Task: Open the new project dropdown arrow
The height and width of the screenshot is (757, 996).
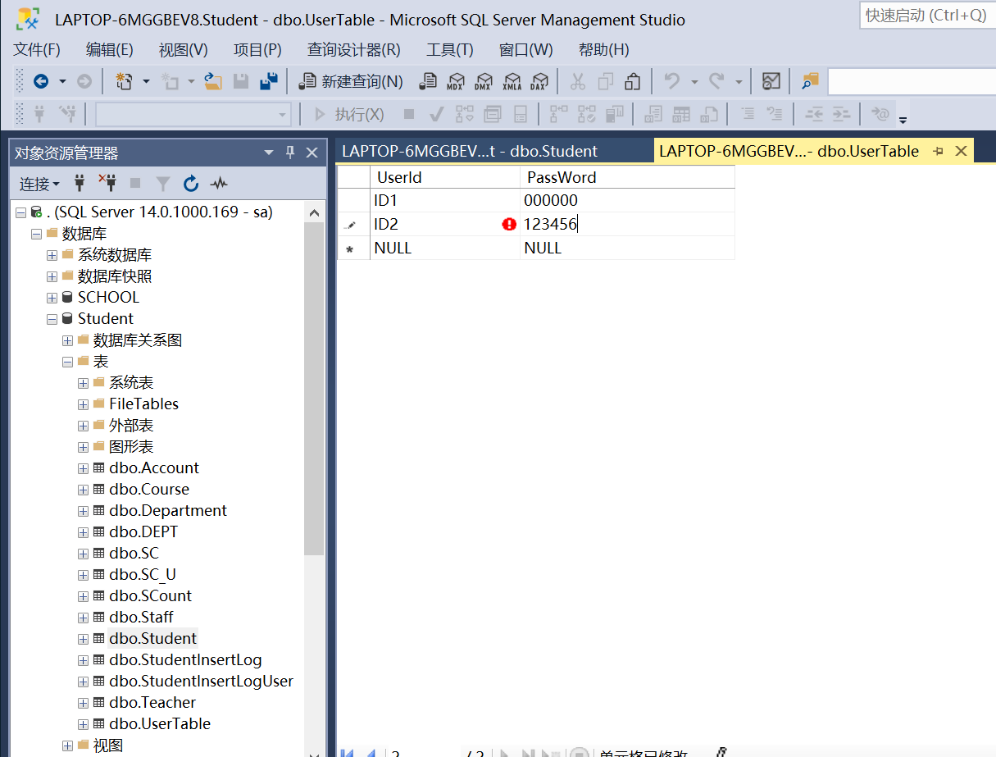Action: 146,81
